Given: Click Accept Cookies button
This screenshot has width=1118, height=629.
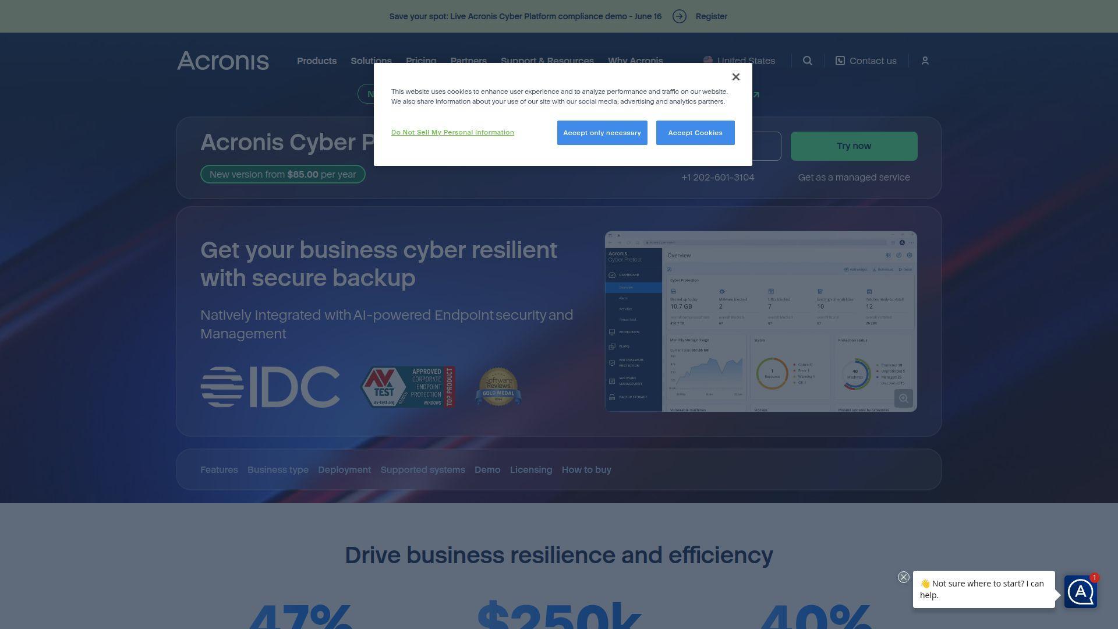Looking at the screenshot, I should click(695, 133).
